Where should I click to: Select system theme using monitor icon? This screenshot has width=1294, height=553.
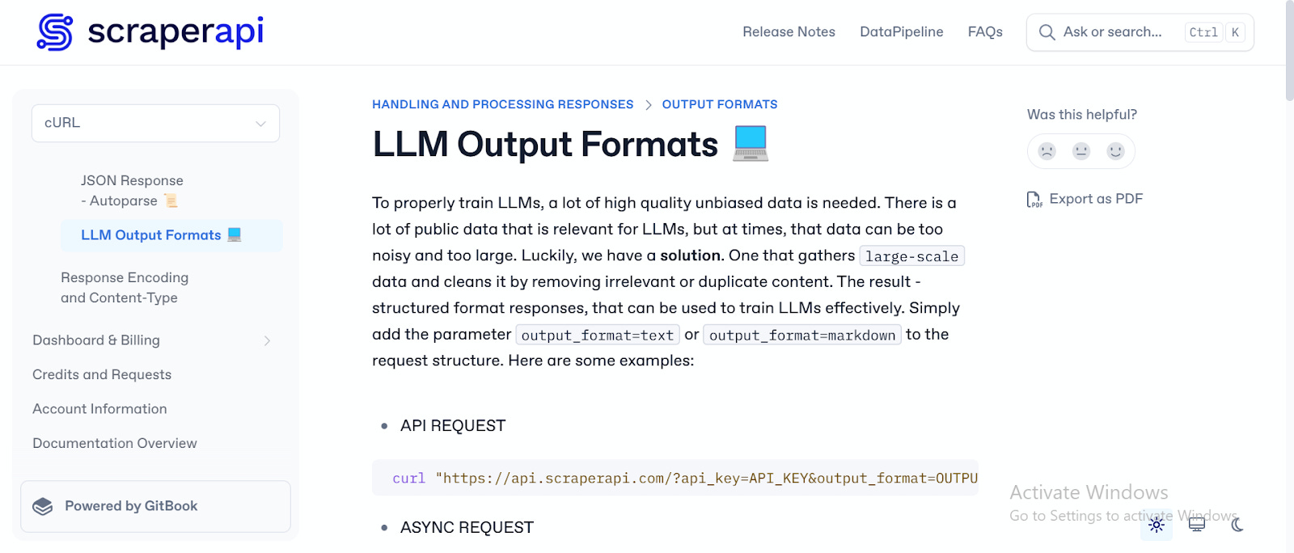[1196, 526]
